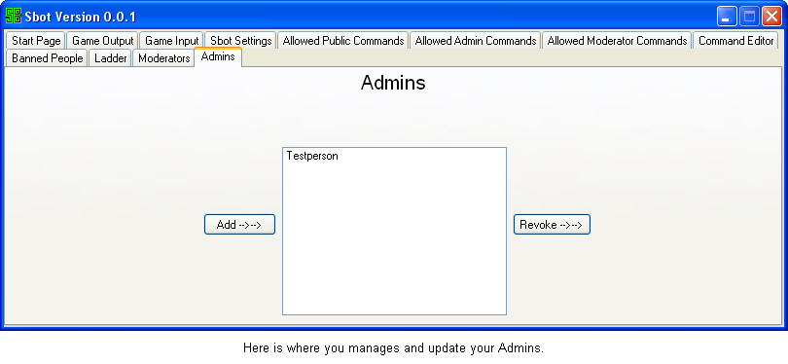Viewport: 788px width, 364px height.
Task: Select Testperson in the admins list
Action: click(312, 156)
